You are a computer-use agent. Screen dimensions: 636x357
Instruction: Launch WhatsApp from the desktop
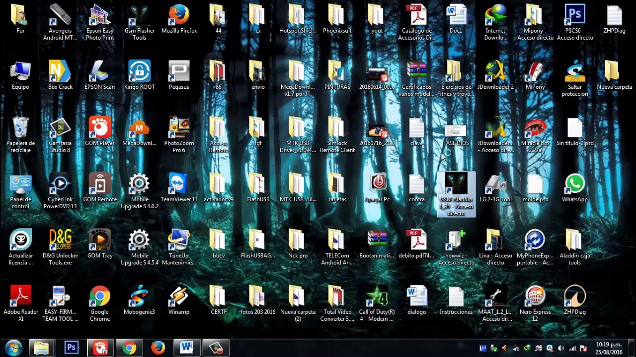[x=575, y=188]
